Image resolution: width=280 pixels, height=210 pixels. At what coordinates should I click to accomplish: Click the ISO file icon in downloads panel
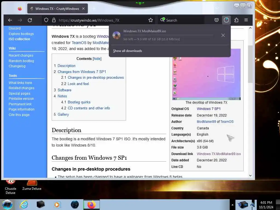coord(116,35)
